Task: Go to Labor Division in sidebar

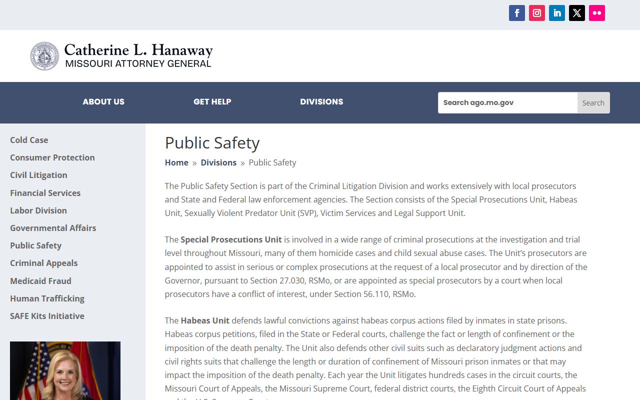Action: pyautogui.click(x=38, y=210)
